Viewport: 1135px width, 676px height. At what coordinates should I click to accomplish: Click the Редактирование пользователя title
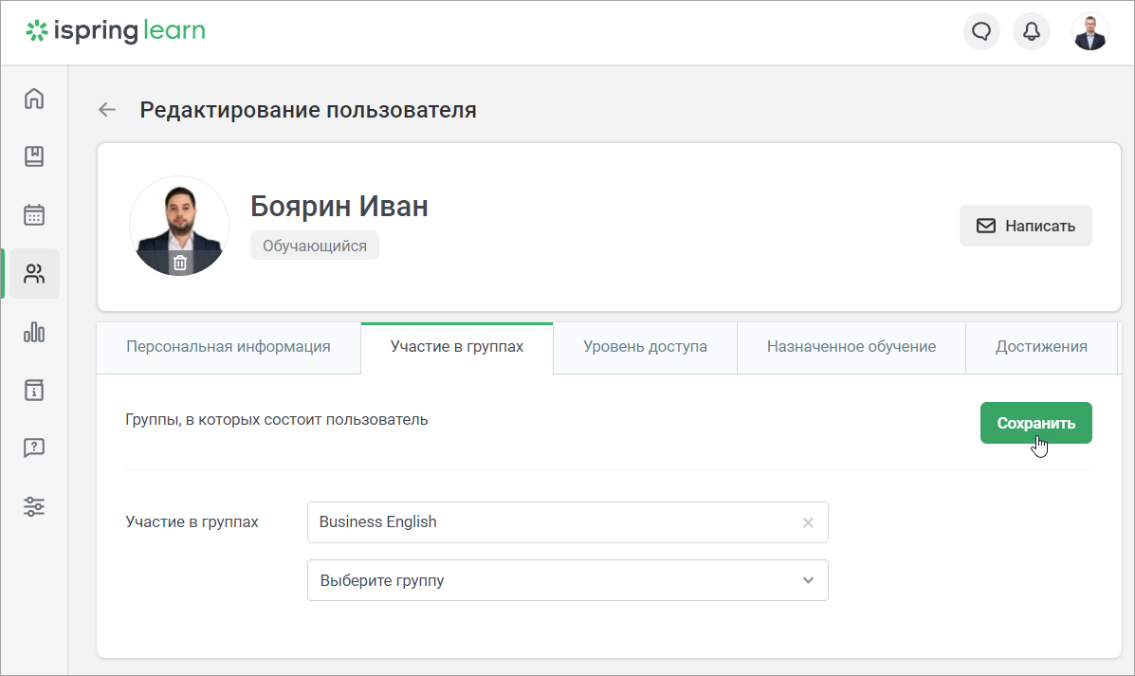(307, 110)
